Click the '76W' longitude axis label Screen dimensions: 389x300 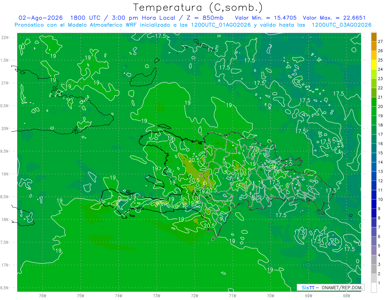42,296
